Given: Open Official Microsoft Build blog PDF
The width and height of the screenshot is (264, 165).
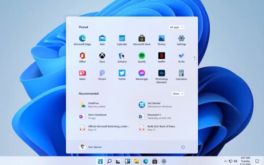Looking at the screenshot, I should (x=104, y=128).
